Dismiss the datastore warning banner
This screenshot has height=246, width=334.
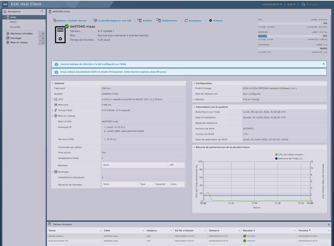(324, 64)
